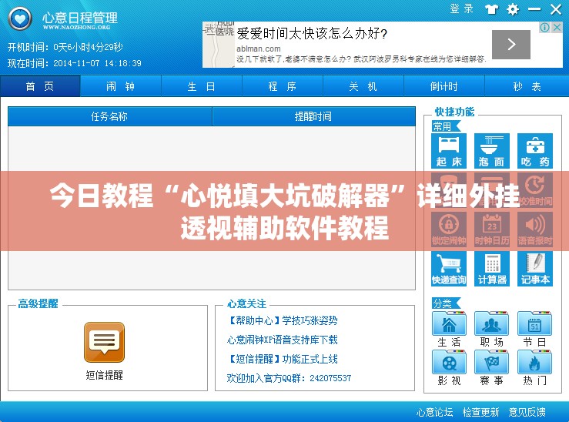This screenshot has width=569, height=422.
Task: Launch the 计算器 calculator
Action: click(x=492, y=269)
